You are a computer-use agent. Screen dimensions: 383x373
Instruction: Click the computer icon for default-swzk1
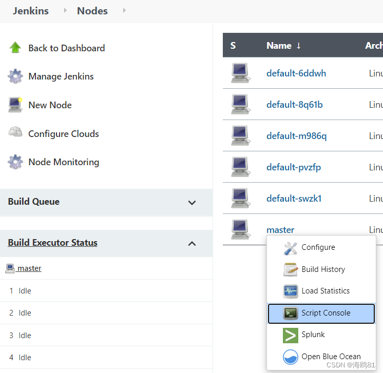[x=241, y=198]
